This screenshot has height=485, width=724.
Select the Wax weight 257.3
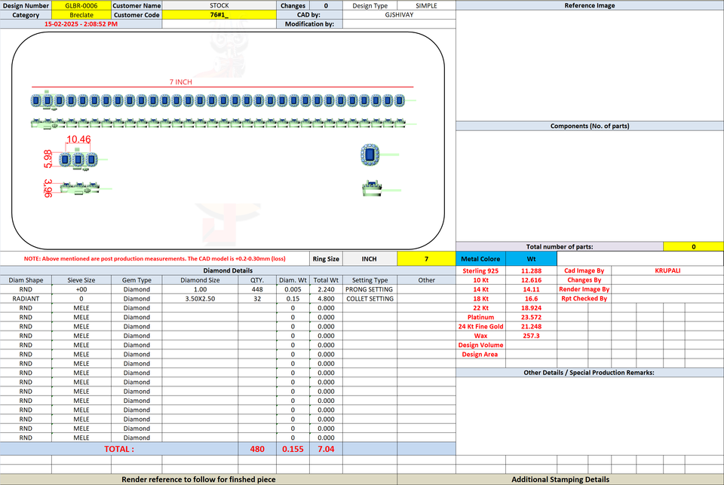click(532, 336)
